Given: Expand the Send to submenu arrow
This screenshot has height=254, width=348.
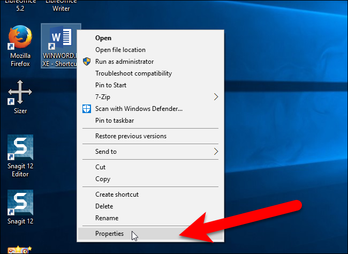Looking at the screenshot, I should 216,152.
